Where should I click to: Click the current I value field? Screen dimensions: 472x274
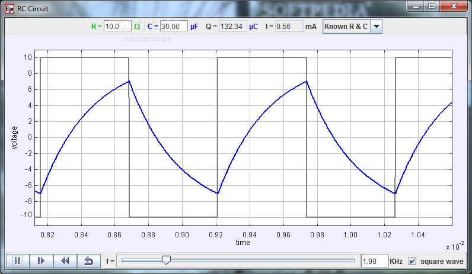tap(289, 27)
